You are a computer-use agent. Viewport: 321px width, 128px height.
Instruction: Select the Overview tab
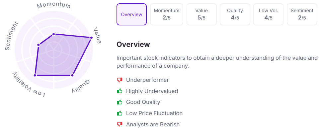(132, 15)
